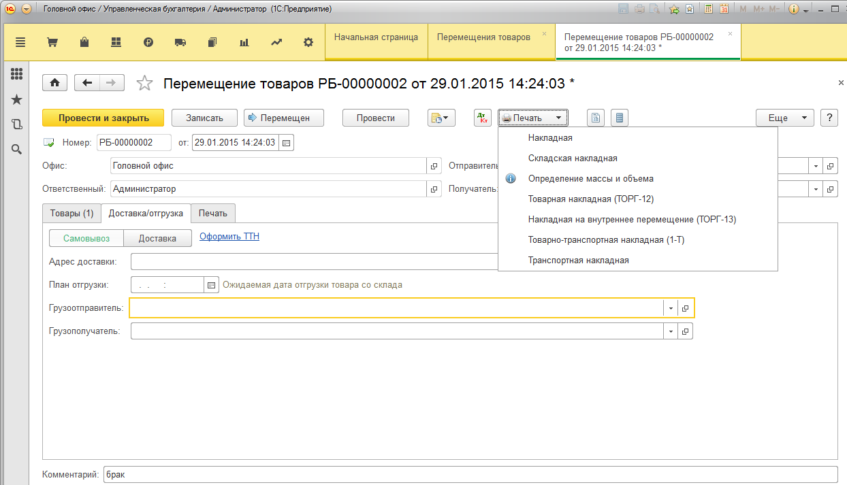Open the functions grid icon in left sidebar
This screenshot has width=847, height=485.
coord(16,74)
